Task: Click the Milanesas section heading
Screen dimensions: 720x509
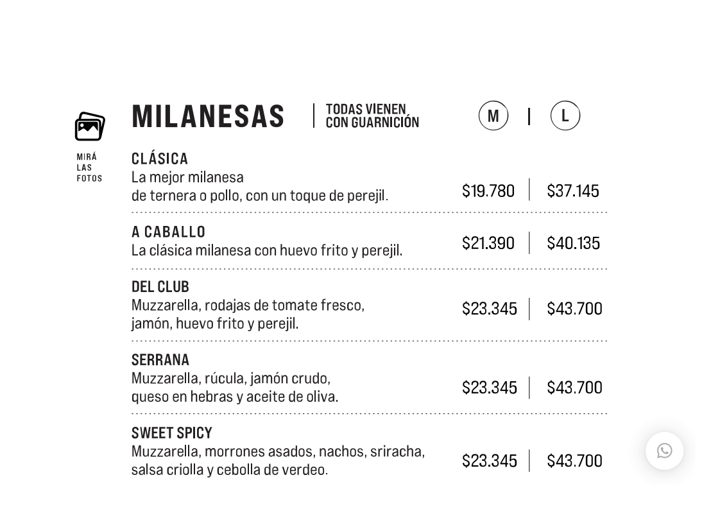Action: click(x=208, y=117)
